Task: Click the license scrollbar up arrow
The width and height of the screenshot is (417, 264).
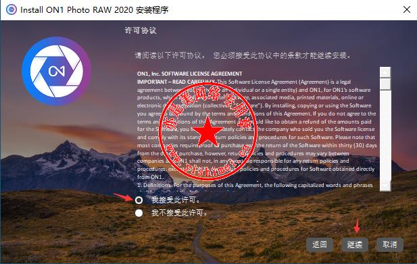Action: pyautogui.click(x=385, y=72)
